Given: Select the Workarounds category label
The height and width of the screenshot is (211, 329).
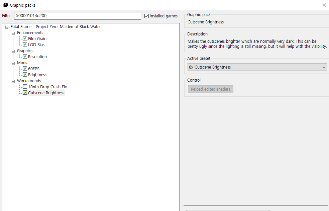Looking at the screenshot, I should pos(29,81).
